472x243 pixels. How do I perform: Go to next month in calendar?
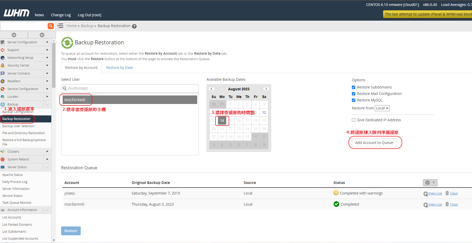pyautogui.click(x=266, y=89)
